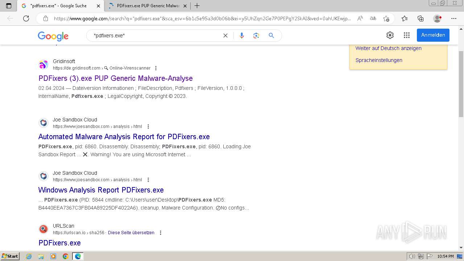The width and height of the screenshot is (464, 261).
Task: Click the translate page icon
Action: 373,18
